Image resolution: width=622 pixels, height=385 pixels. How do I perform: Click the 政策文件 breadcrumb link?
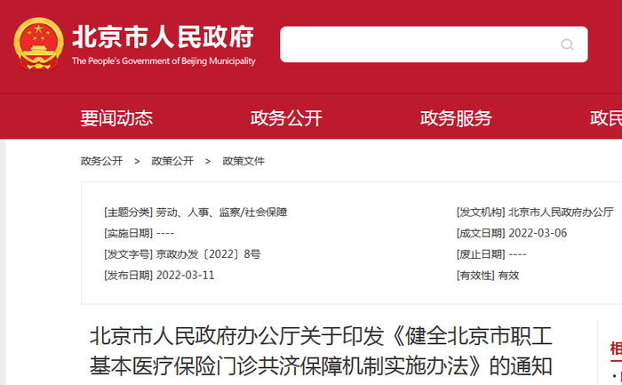243,161
